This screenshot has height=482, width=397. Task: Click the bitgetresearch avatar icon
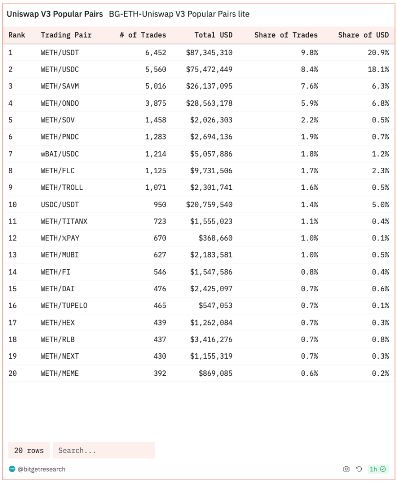12,469
